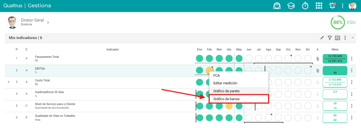Click the 88% EGU progress circle
This screenshot has height=128, width=361.
[337, 22]
